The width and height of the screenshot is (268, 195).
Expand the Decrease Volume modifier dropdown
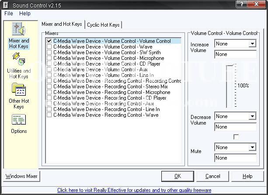252,116
